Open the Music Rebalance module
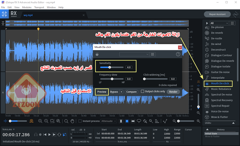 (x=221, y=89)
